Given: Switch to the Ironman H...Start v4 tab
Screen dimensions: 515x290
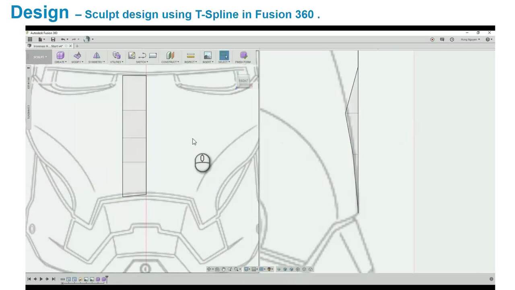Looking at the screenshot, I should [x=47, y=46].
